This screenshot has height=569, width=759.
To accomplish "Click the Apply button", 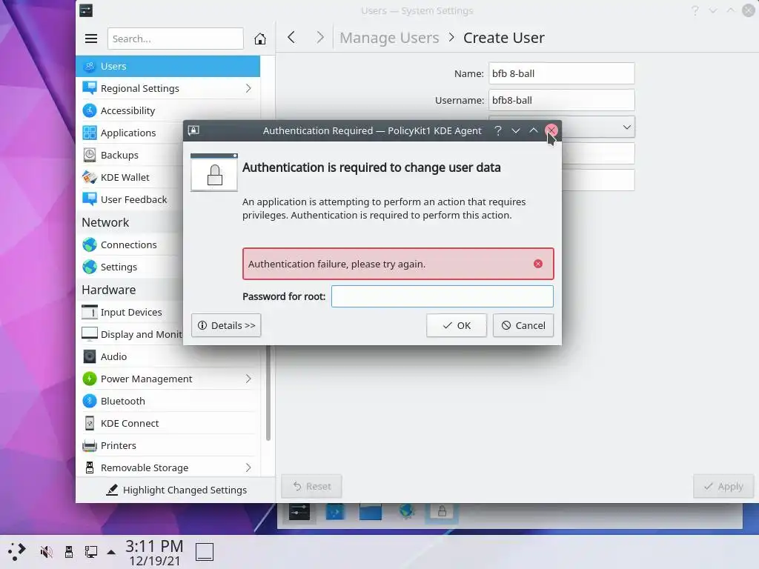I will 723,486.
